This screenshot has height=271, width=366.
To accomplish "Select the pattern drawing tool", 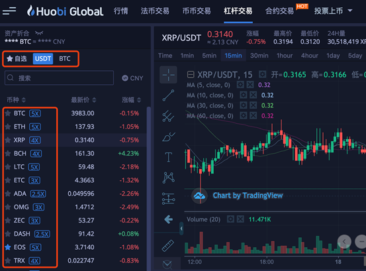I will (x=168, y=178).
